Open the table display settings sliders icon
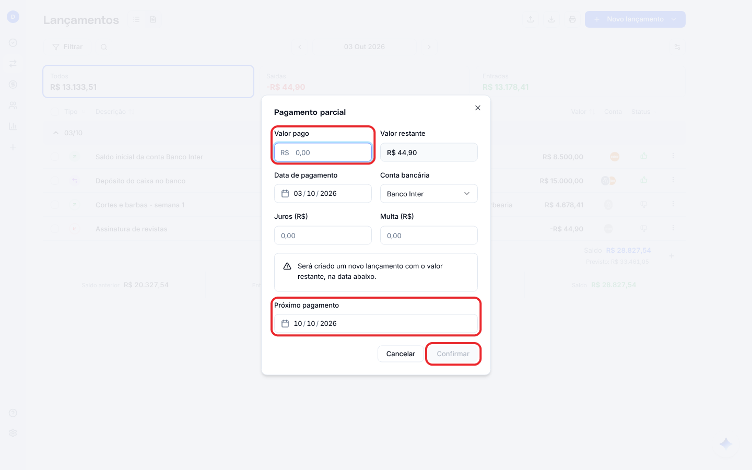This screenshot has width=752, height=470. (677, 47)
